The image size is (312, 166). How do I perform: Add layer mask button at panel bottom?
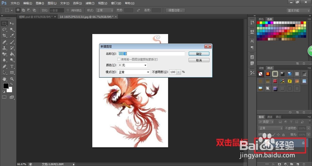click(x=280, y=164)
